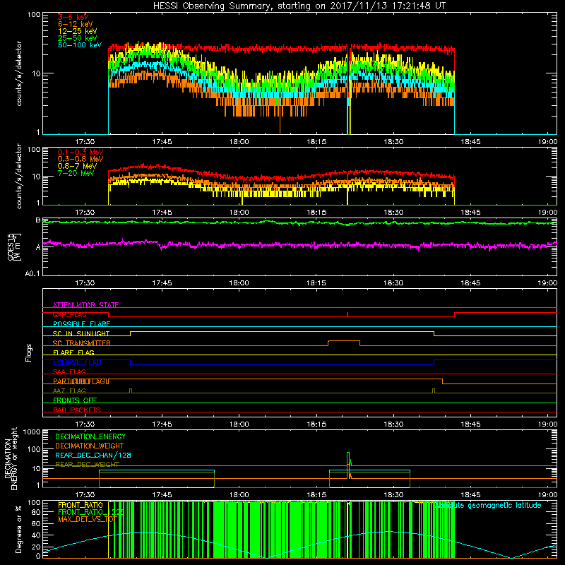
Task: Select the GAP_FLAG label
Action: coord(70,314)
